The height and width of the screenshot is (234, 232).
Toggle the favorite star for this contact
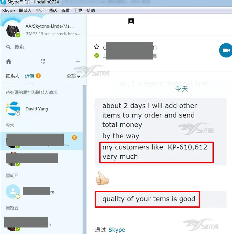tap(97, 47)
